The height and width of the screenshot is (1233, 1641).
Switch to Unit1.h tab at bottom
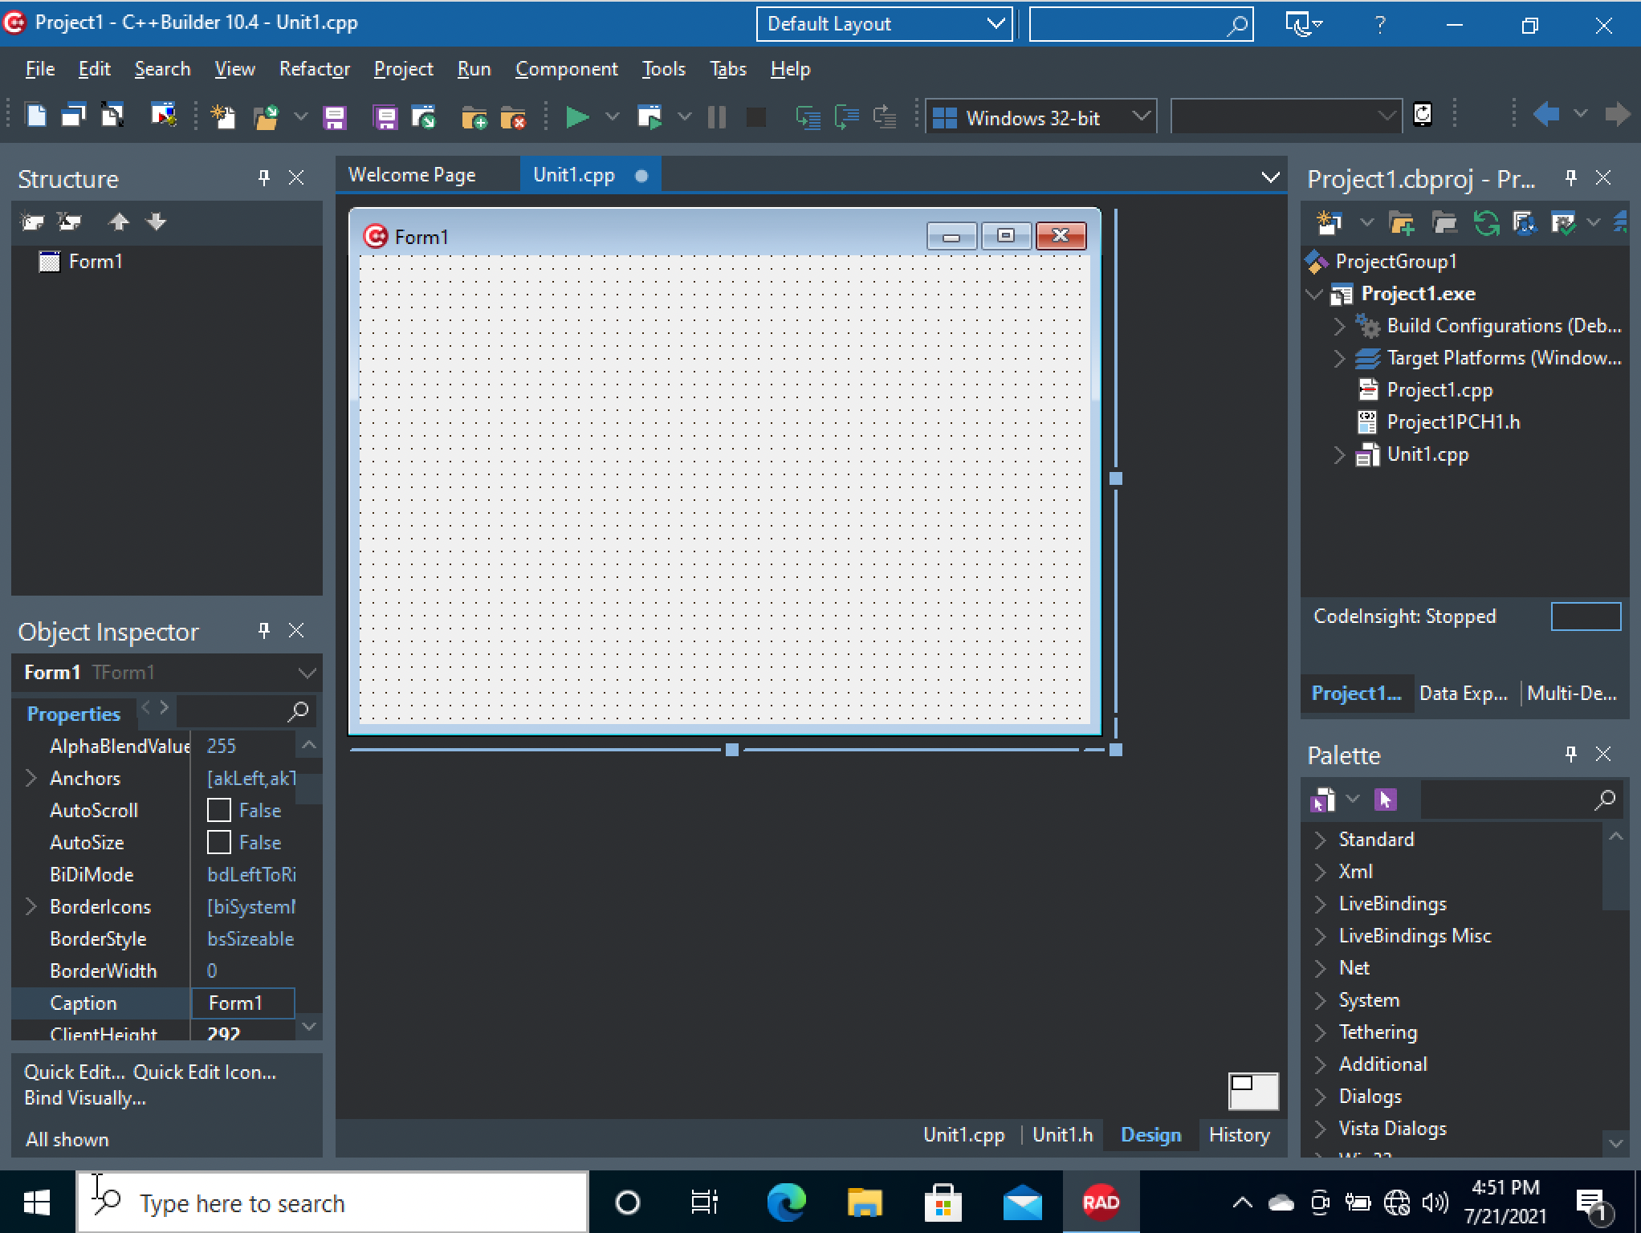[x=1062, y=1134]
